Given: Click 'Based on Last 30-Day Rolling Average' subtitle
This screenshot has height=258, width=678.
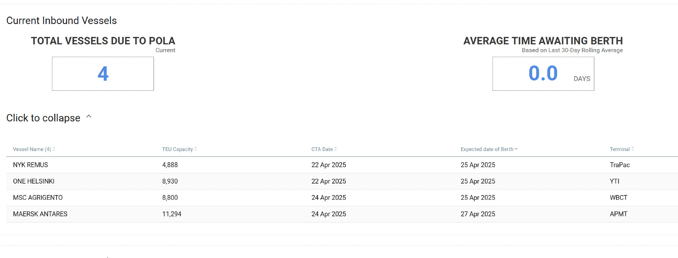Looking at the screenshot, I should 572,50.
